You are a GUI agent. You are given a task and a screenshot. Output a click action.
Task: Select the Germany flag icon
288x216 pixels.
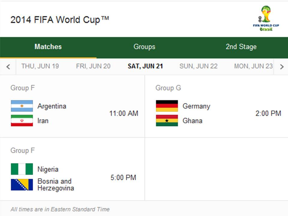click(x=167, y=106)
